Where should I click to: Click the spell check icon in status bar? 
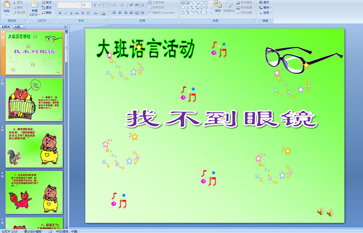click(x=50, y=231)
